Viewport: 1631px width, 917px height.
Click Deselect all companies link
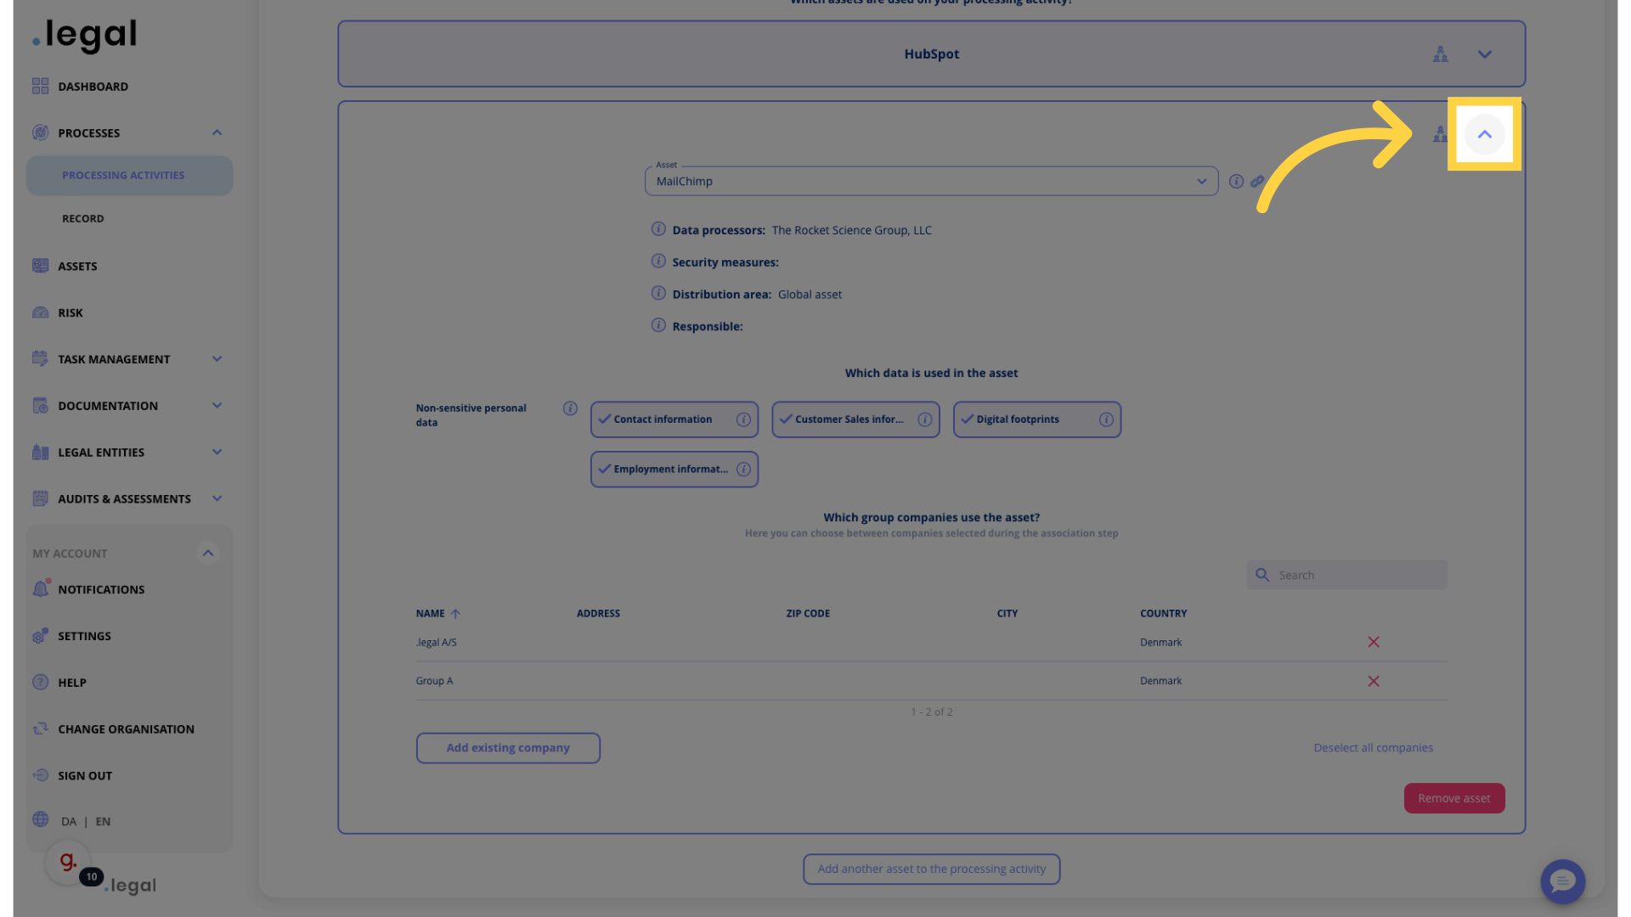tap(1373, 748)
